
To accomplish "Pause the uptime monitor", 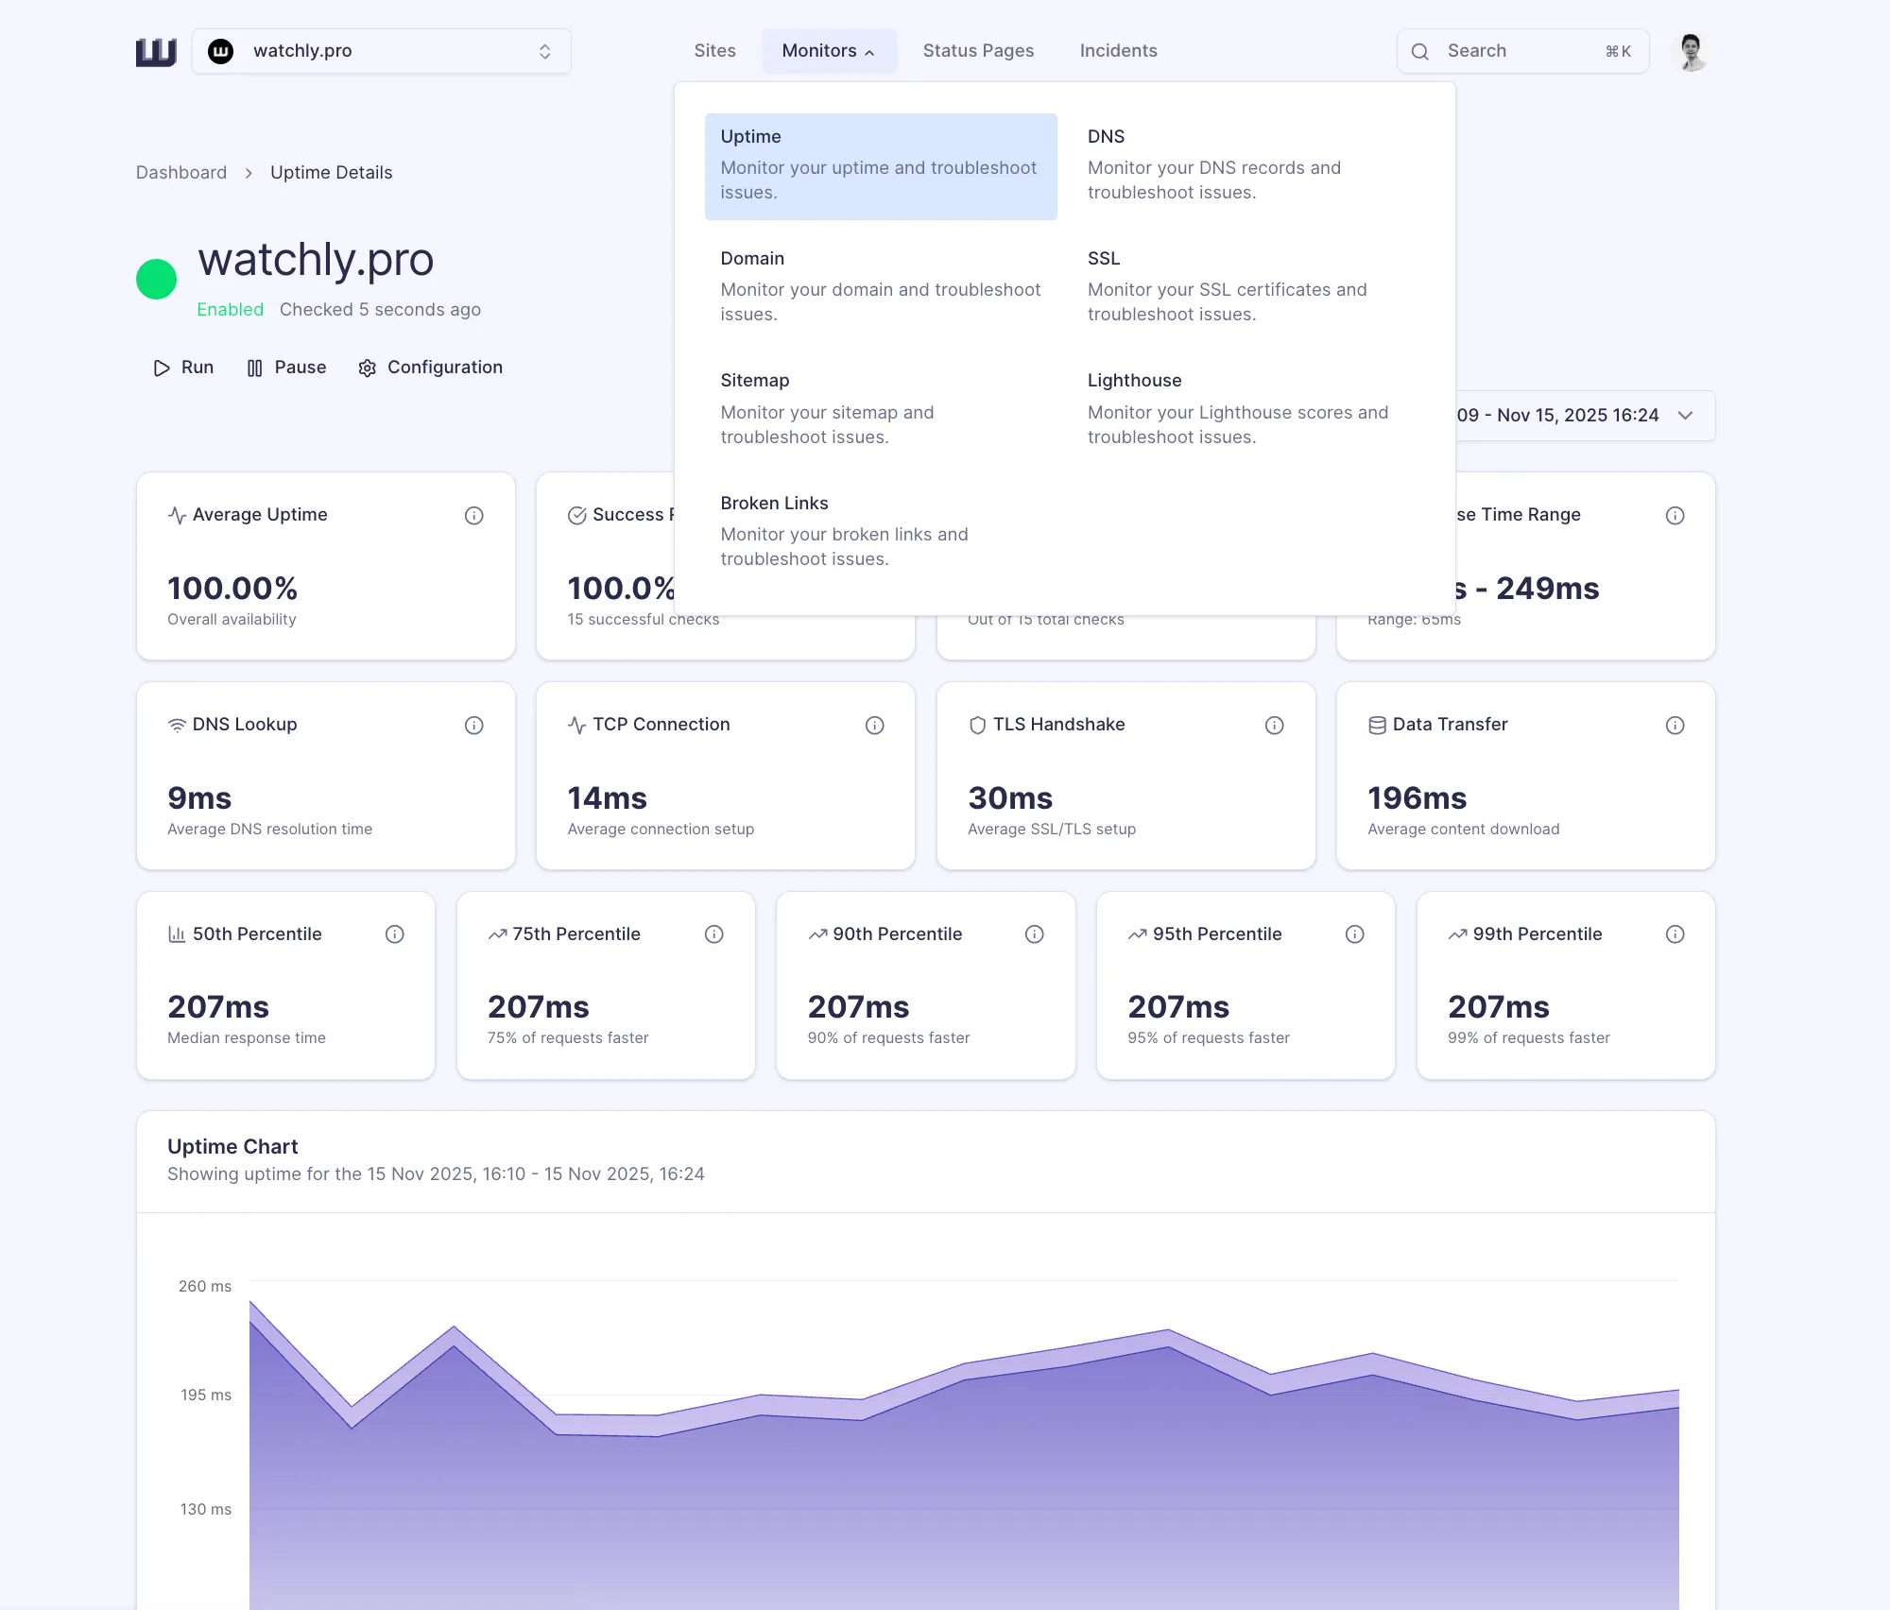I will [x=286, y=368].
